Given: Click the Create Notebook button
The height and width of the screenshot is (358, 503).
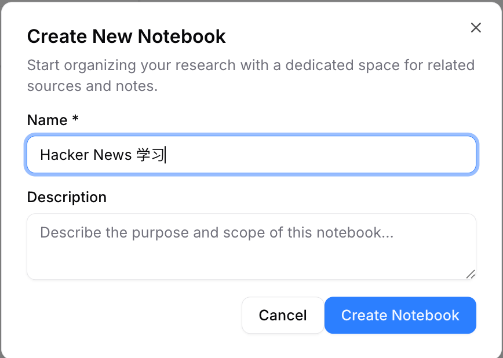Looking at the screenshot, I should (x=400, y=315).
